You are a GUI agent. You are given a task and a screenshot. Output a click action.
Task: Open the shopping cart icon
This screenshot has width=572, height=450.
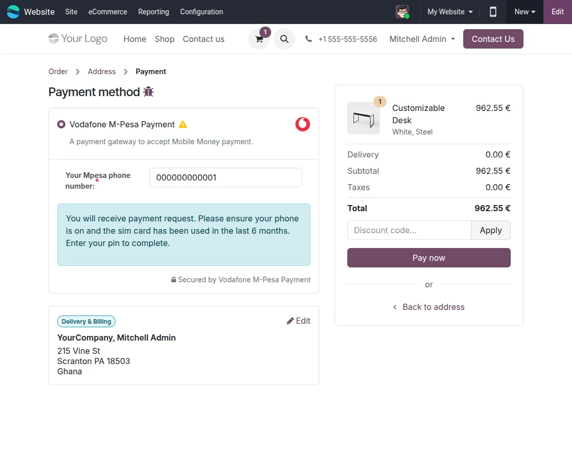(259, 39)
